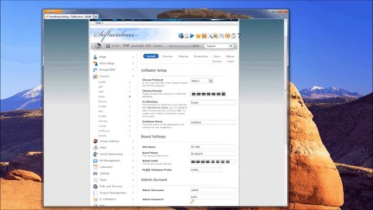
Task: Click the Social Networking category icon
Action: point(96,154)
